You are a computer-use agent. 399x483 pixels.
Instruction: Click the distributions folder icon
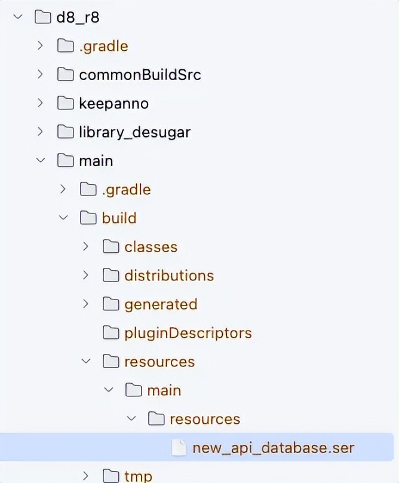111,276
